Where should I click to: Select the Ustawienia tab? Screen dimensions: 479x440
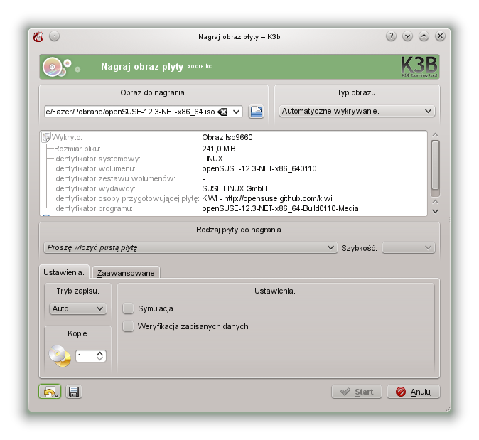coord(64,272)
